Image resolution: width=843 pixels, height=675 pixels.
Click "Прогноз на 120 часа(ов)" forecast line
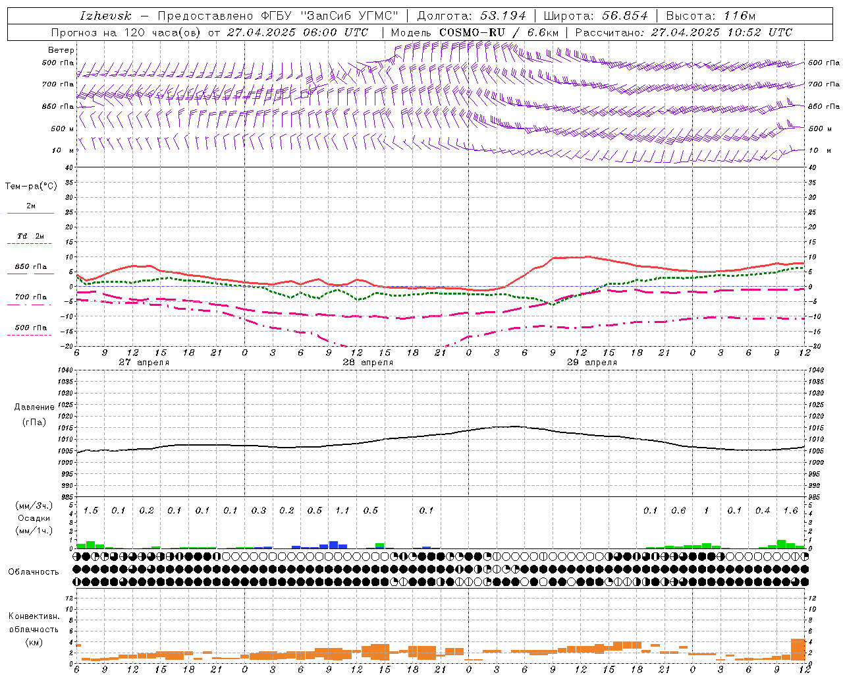coord(127,32)
